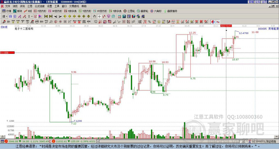
Task: Click the 论坛 forum button
Action: [x=258, y=2]
